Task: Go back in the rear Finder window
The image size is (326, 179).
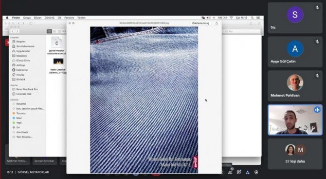Action: point(18,23)
